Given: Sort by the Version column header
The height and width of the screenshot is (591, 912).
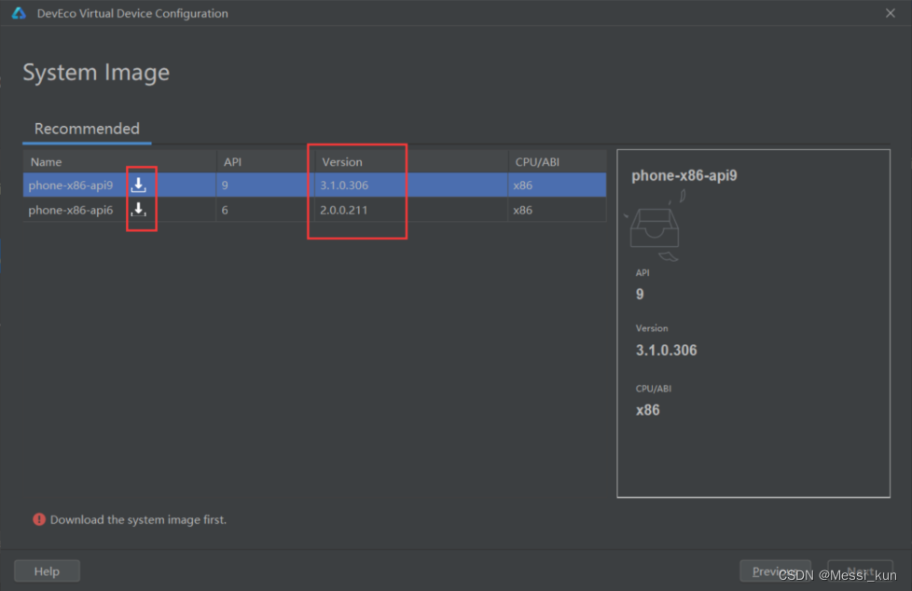Looking at the screenshot, I should pos(411,161).
